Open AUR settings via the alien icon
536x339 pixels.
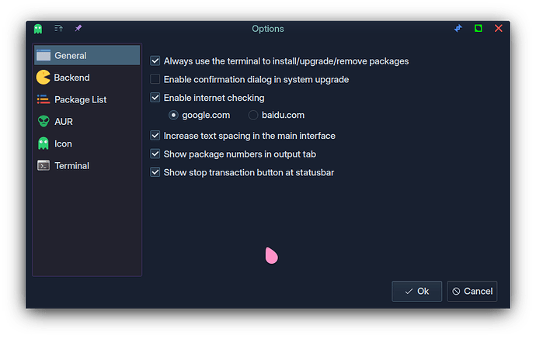pos(44,122)
